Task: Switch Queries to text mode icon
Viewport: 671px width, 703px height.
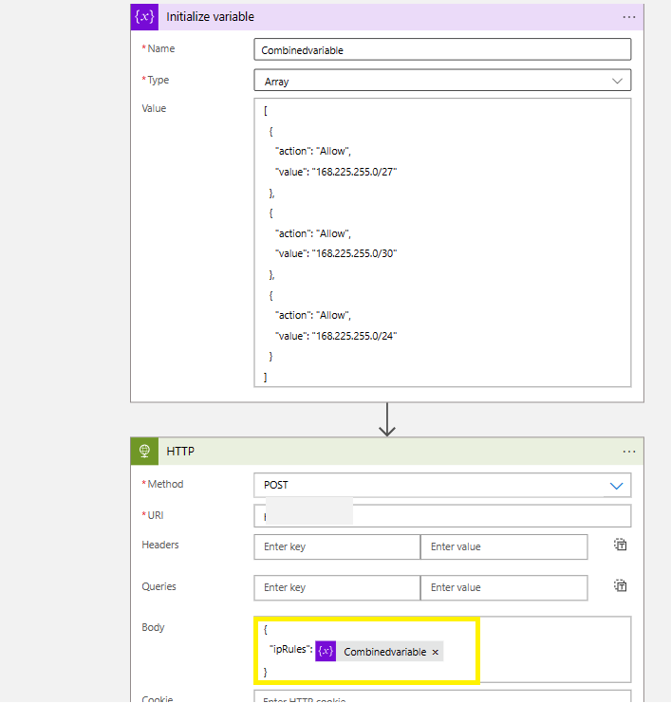Action: (x=620, y=585)
